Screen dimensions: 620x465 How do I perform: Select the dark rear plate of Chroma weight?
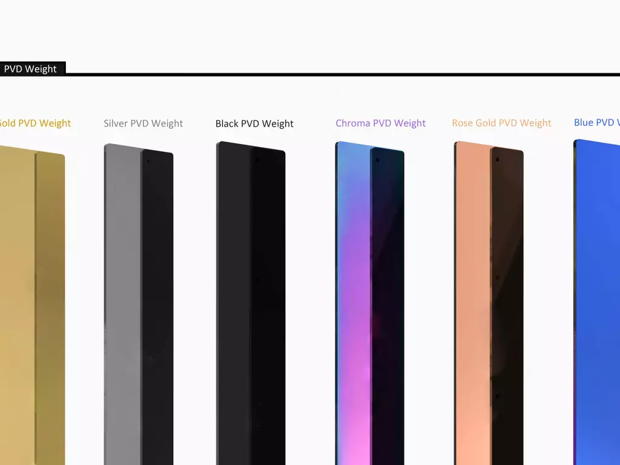point(387,306)
